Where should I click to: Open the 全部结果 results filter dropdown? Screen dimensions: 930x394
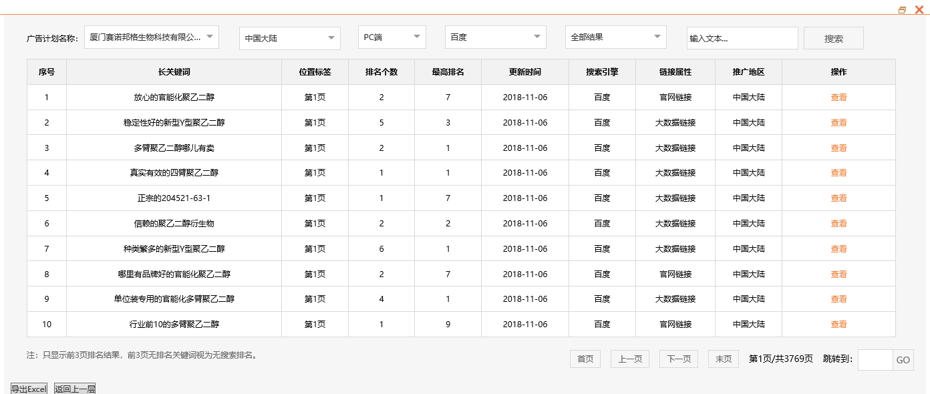point(615,37)
